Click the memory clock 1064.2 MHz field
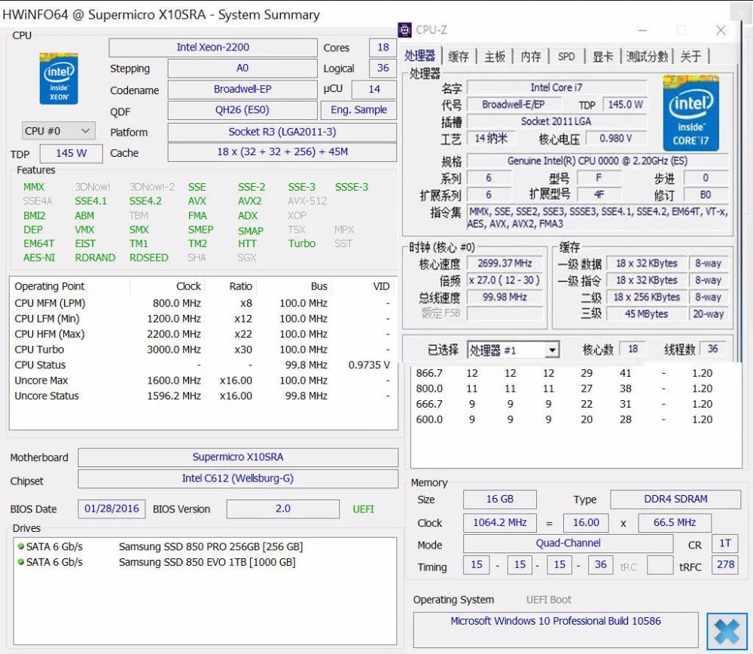 click(x=499, y=522)
